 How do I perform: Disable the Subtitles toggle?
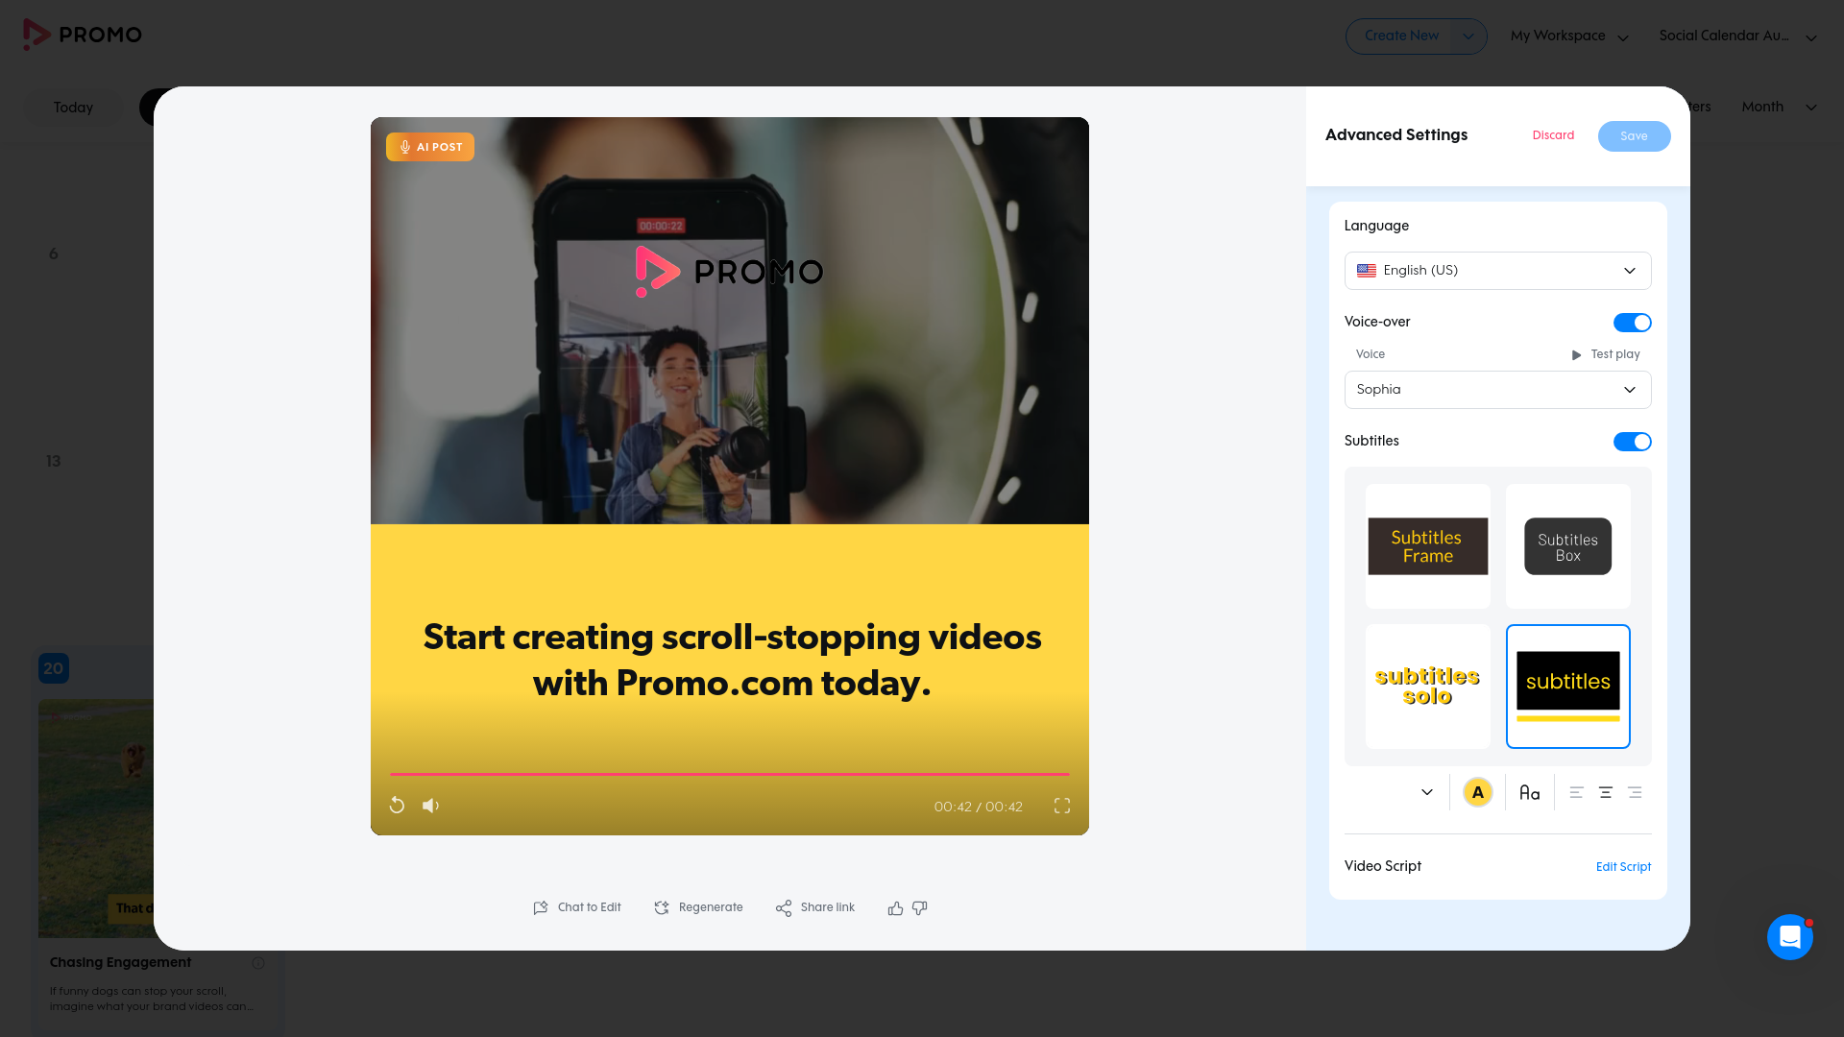point(1632,442)
